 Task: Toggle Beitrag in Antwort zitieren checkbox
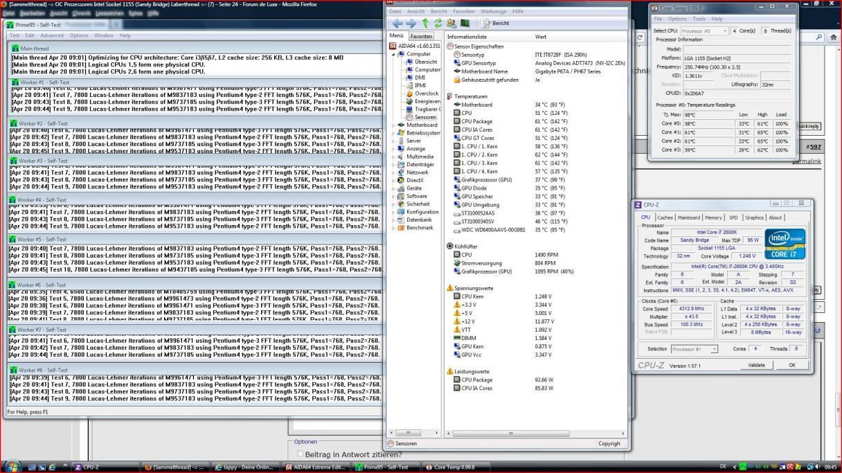click(x=300, y=454)
